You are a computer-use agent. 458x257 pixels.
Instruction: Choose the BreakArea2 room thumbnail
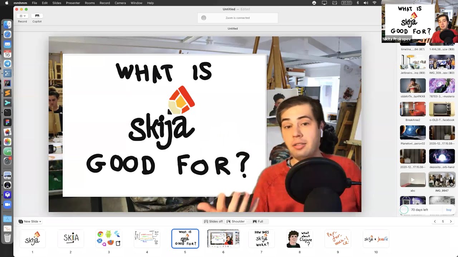click(x=413, y=109)
